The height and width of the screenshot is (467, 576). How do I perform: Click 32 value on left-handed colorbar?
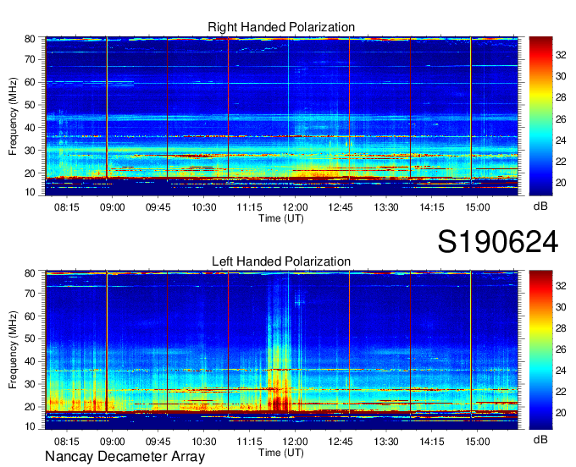[x=561, y=286]
